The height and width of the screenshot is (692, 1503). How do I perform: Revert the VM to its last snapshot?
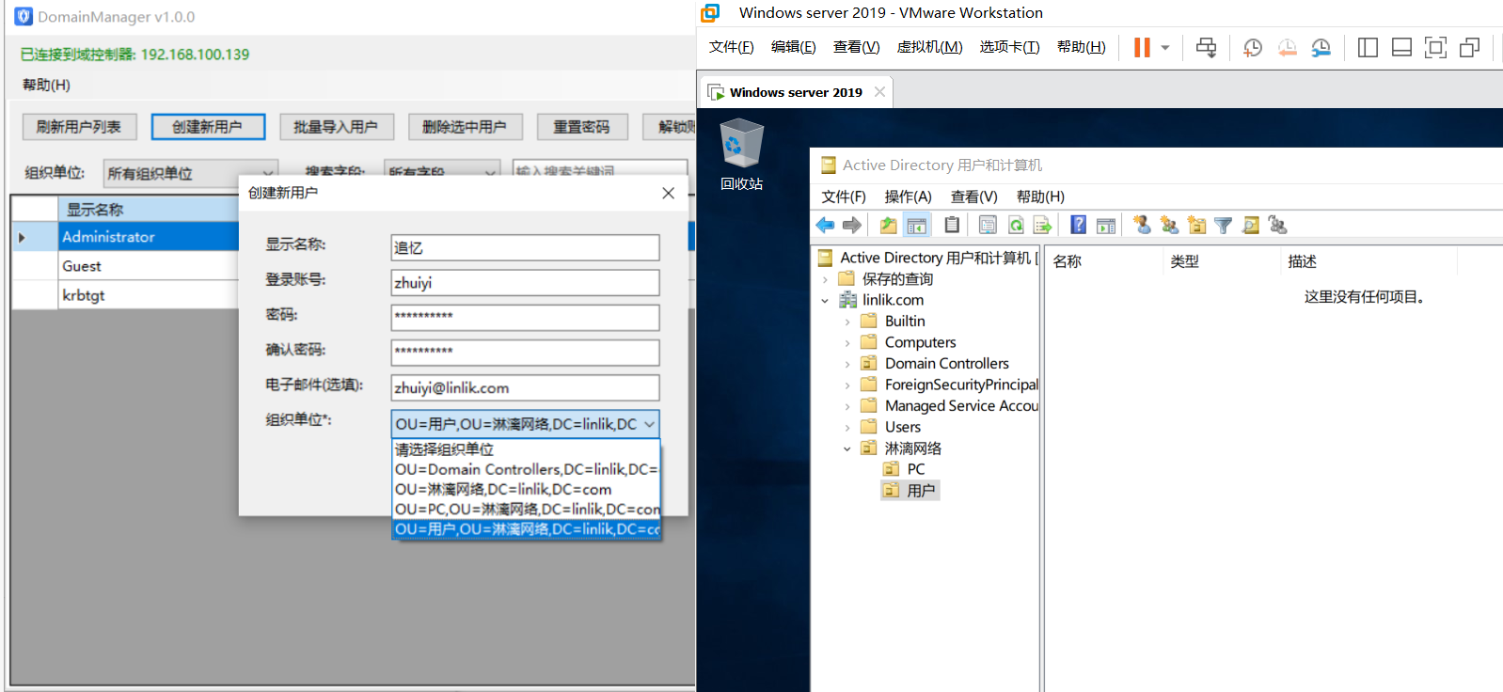pyautogui.click(x=1287, y=47)
